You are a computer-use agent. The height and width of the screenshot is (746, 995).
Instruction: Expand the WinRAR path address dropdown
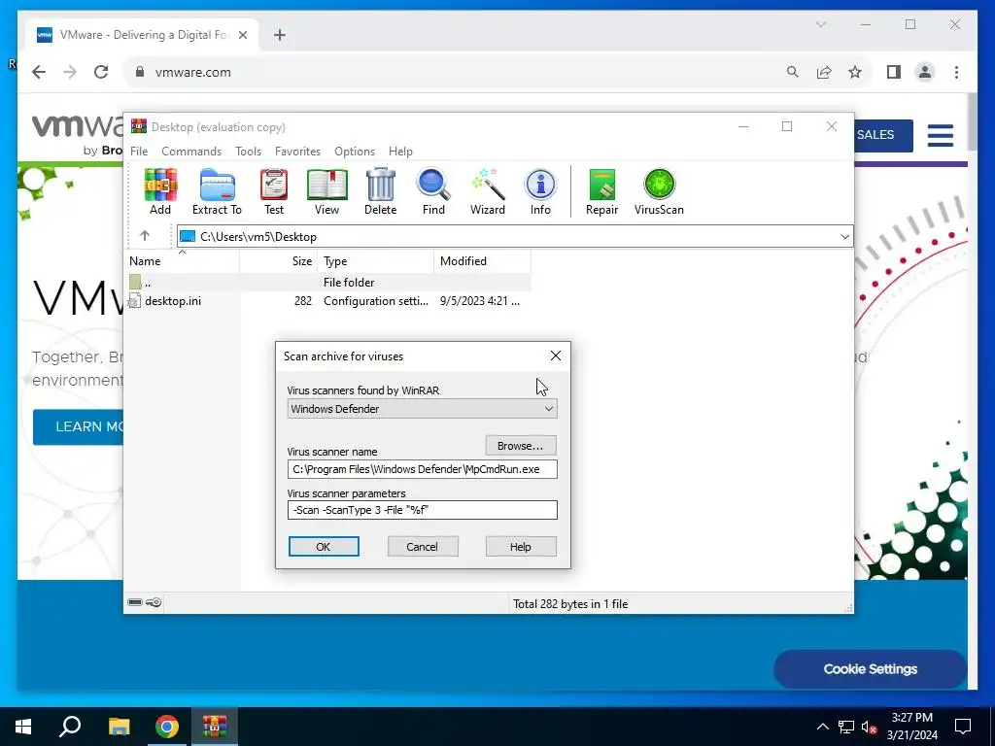click(x=844, y=237)
